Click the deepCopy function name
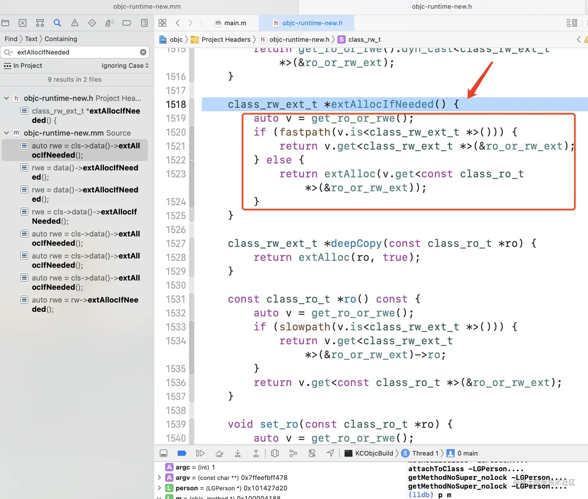588x499 pixels. 356,244
